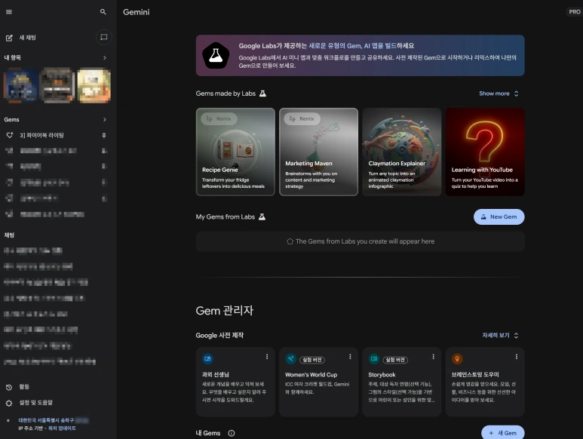
Task: Expand the Gems section arrow in sidebar
Action: point(105,120)
